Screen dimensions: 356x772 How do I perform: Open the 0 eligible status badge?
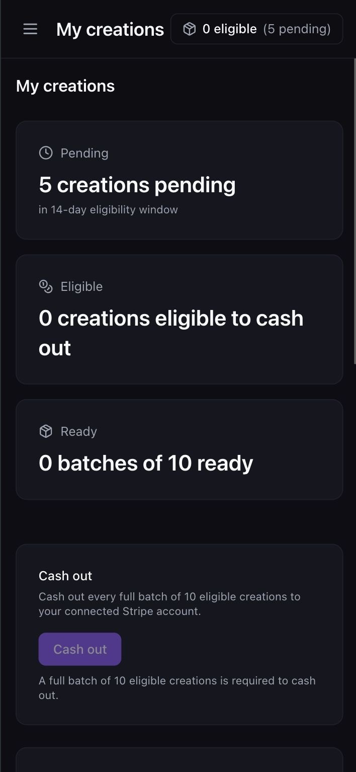(256, 29)
